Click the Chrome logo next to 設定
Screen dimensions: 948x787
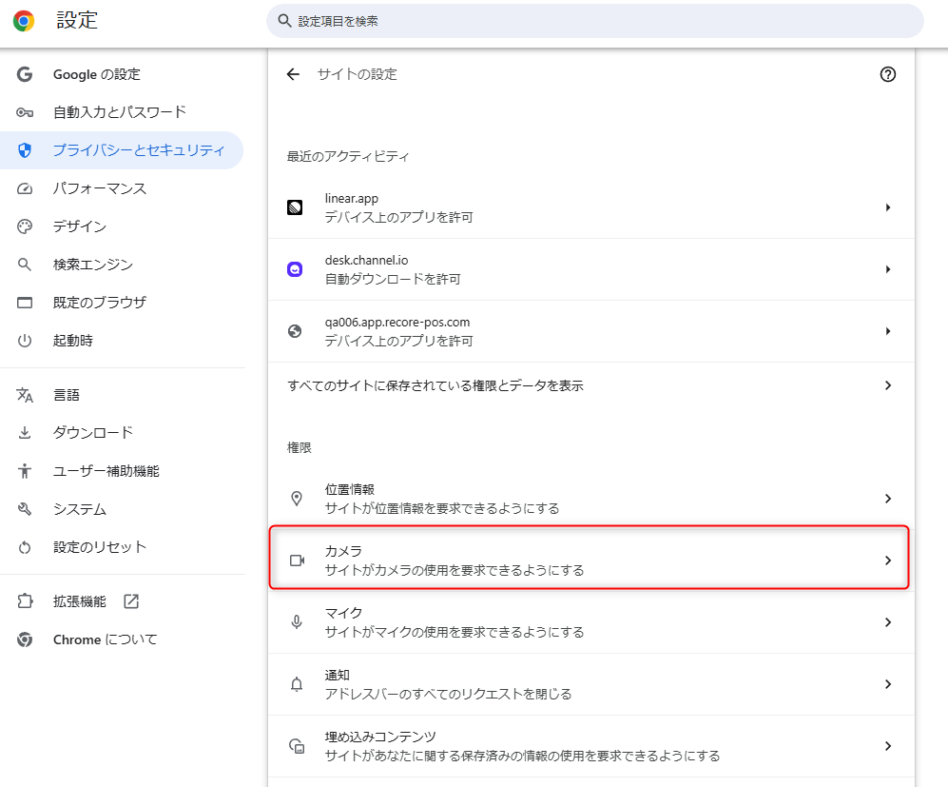[24, 21]
